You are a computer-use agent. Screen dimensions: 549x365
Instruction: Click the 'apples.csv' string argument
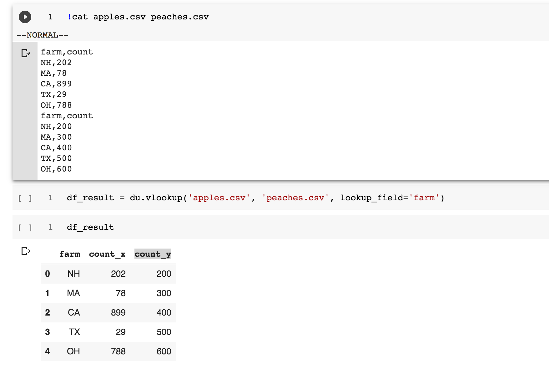coord(219,198)
